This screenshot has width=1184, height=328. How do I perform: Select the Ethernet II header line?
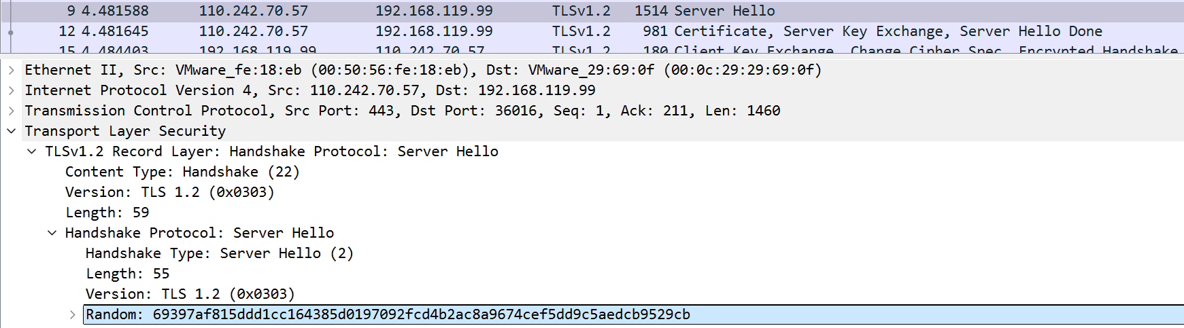click(x=422, y=70)
